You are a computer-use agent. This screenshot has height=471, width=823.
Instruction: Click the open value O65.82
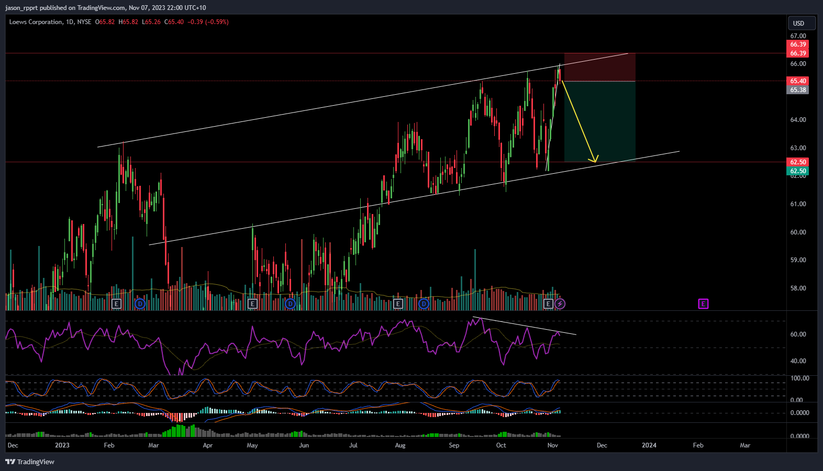105,22
